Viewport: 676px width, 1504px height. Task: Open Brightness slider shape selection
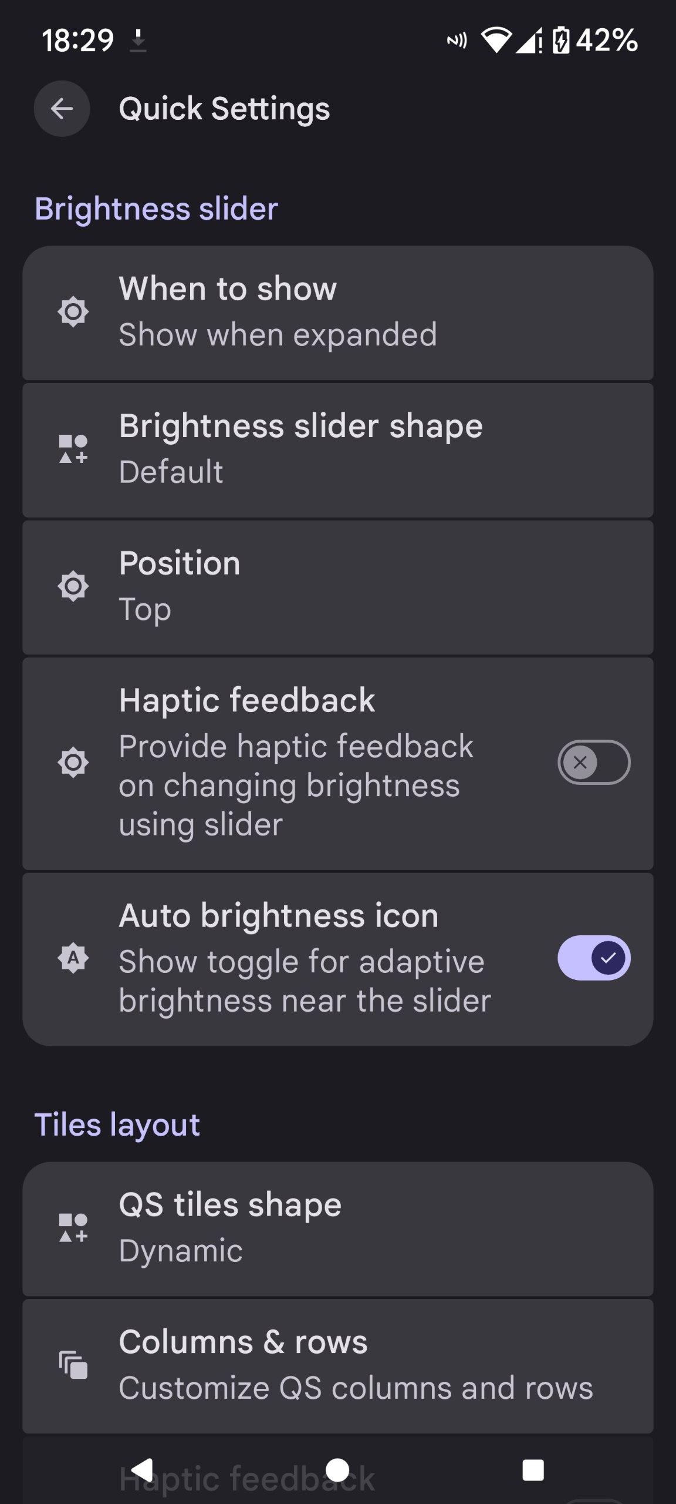pyautogui.click(x=337, y=449)
